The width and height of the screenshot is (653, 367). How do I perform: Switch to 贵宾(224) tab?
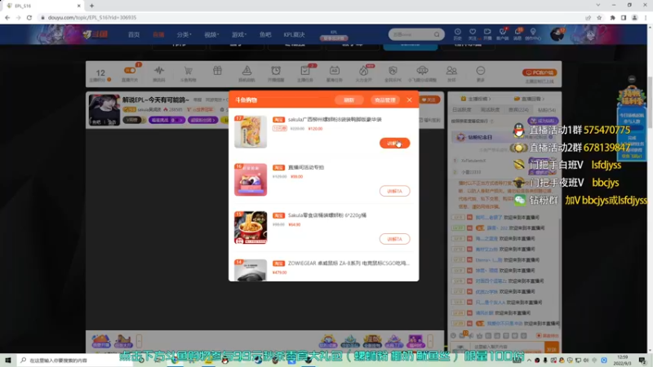pyautogui.click(x=518, y=110)
